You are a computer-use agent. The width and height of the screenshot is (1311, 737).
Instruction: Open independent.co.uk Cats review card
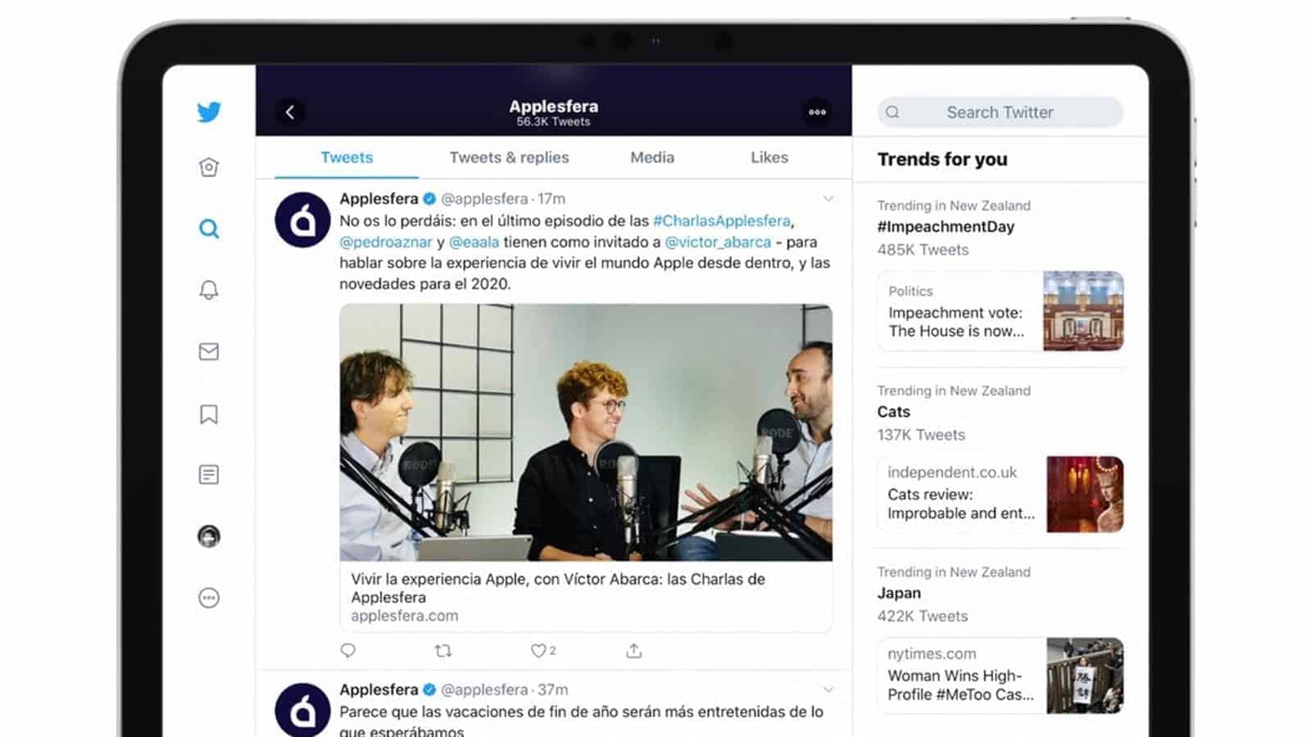point(1000,494)
